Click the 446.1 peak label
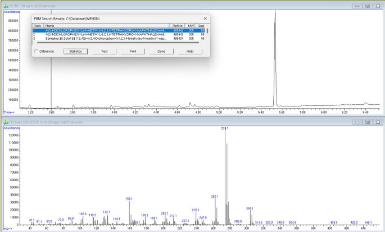Image resolution: width=385 pixels, height=232 pixels. pos(368,222)
